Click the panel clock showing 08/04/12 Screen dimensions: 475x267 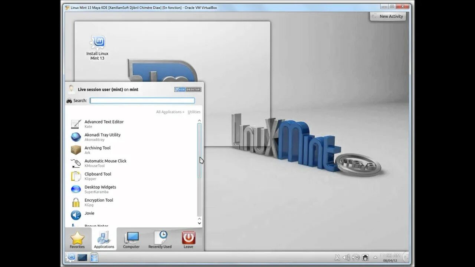tap(390, 258)
